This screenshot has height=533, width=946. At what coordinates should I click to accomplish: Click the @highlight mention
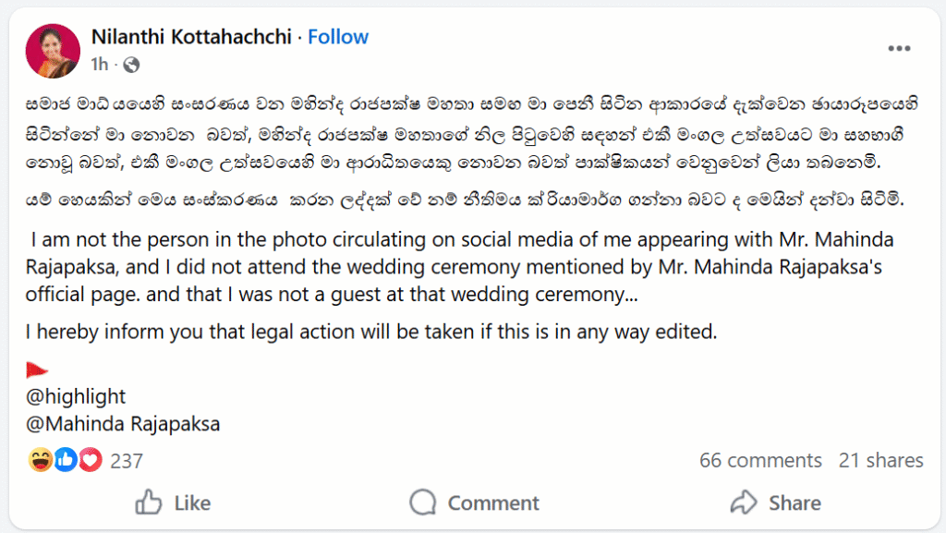tap(76, 397)
